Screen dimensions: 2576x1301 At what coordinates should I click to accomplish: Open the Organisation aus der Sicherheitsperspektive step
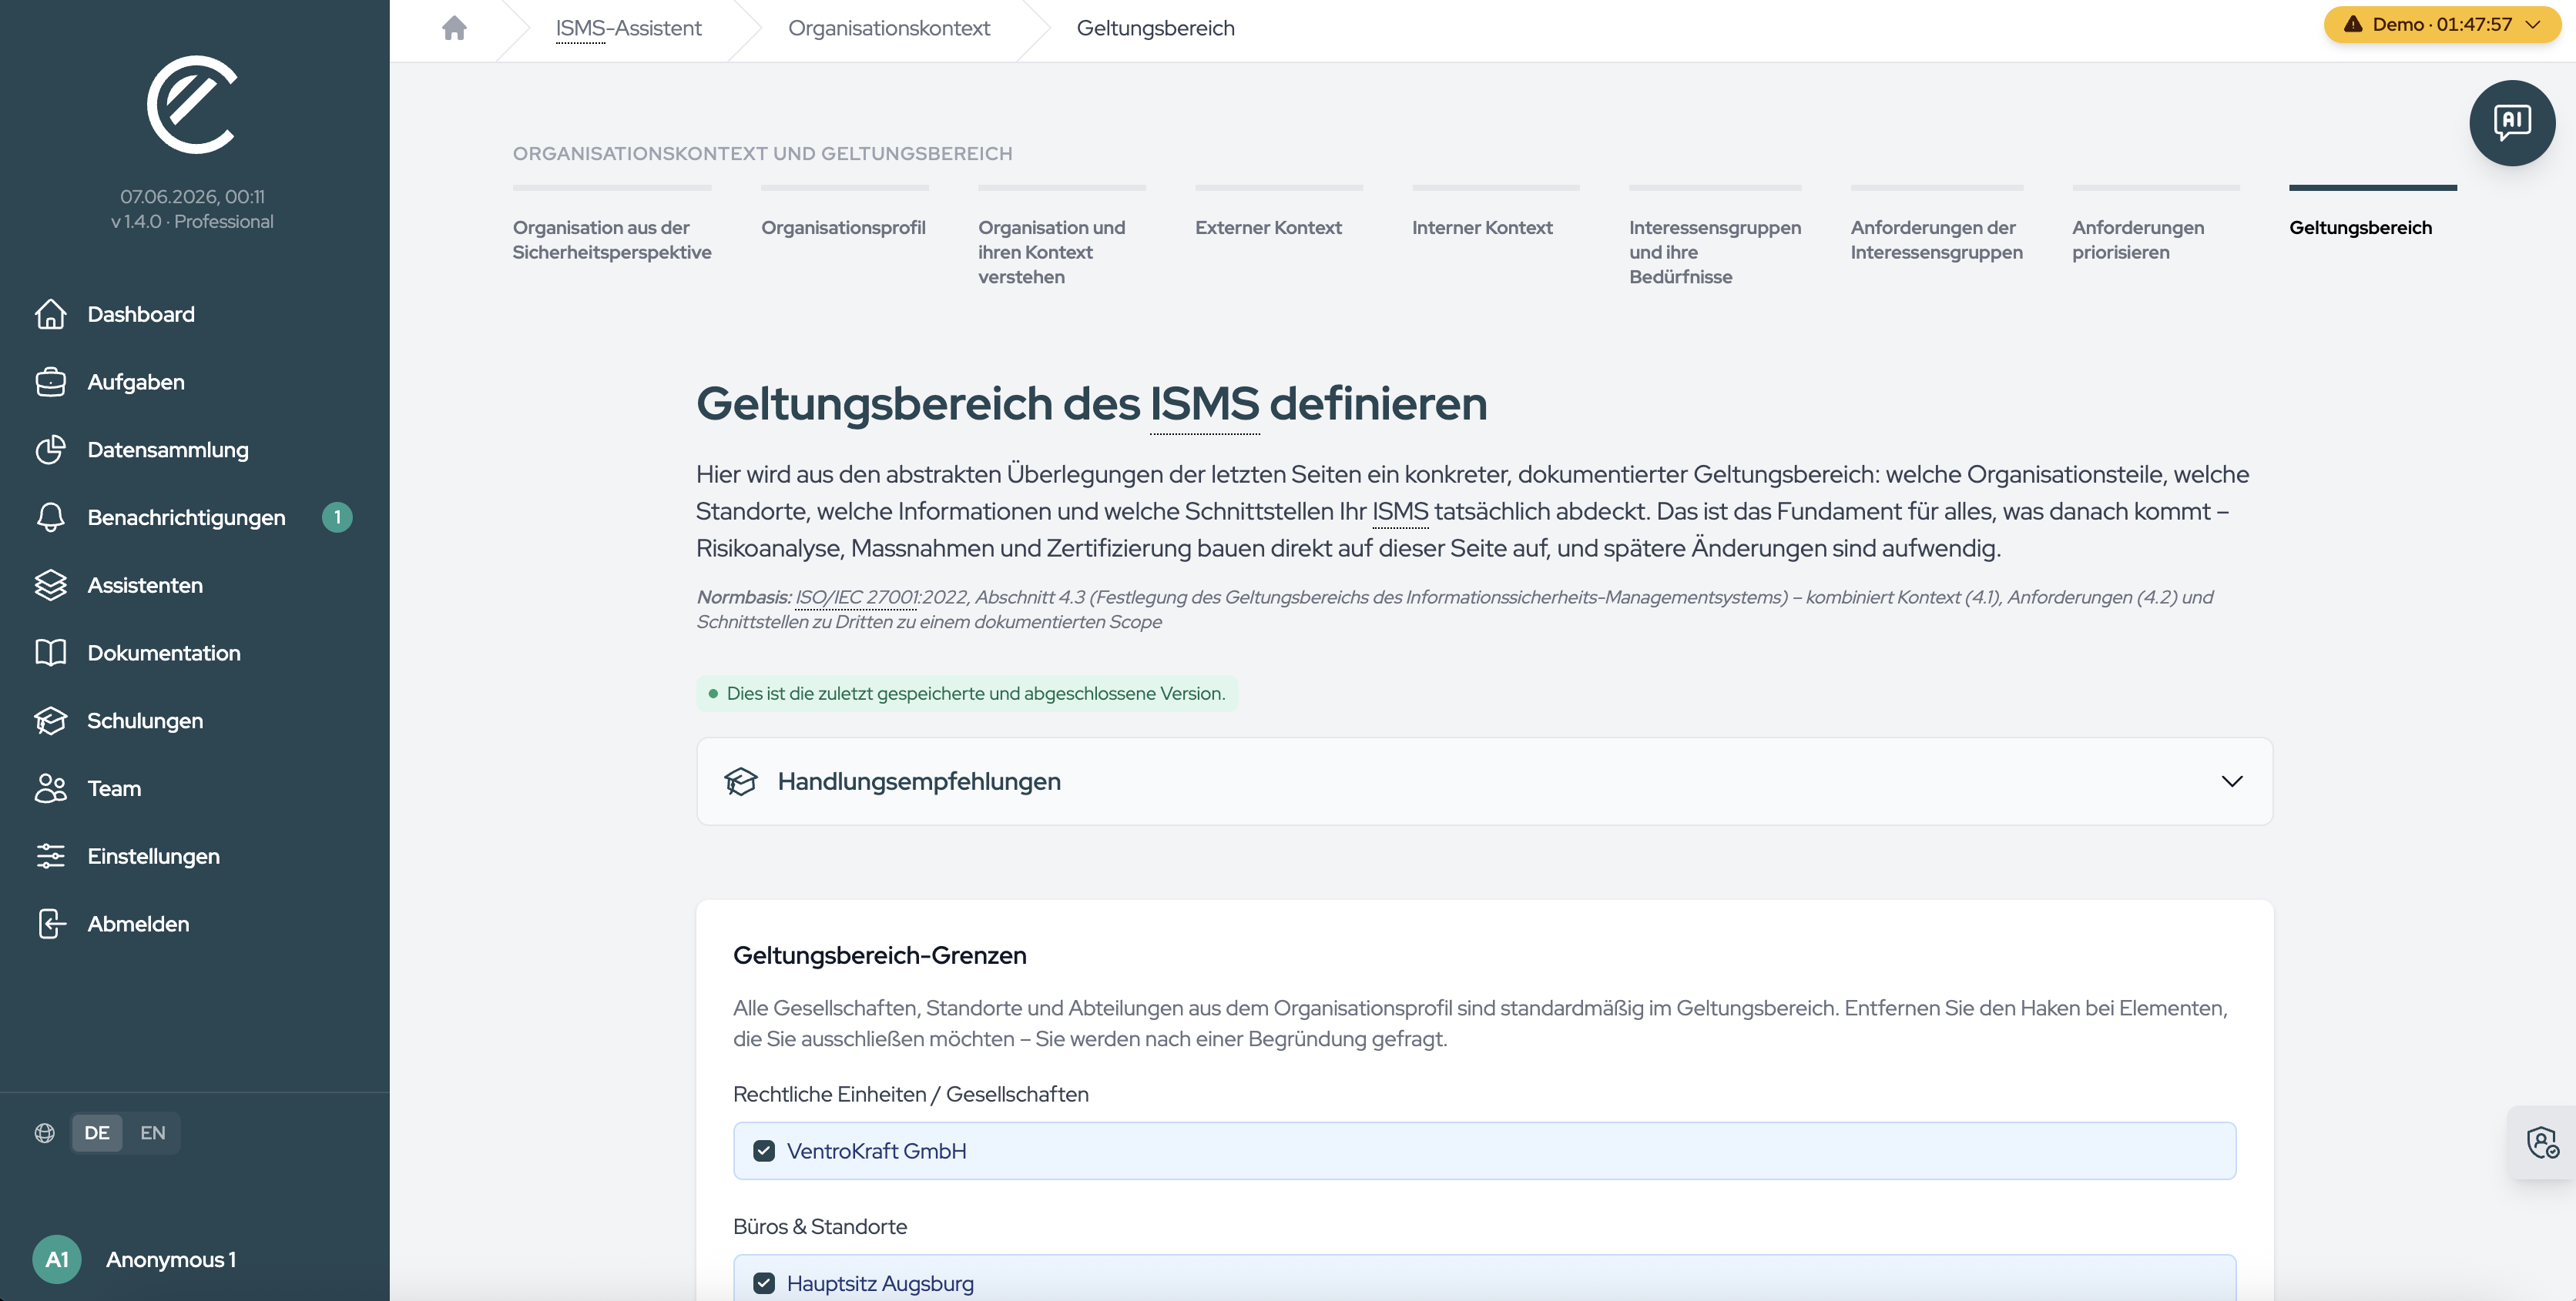pos(612,240)
